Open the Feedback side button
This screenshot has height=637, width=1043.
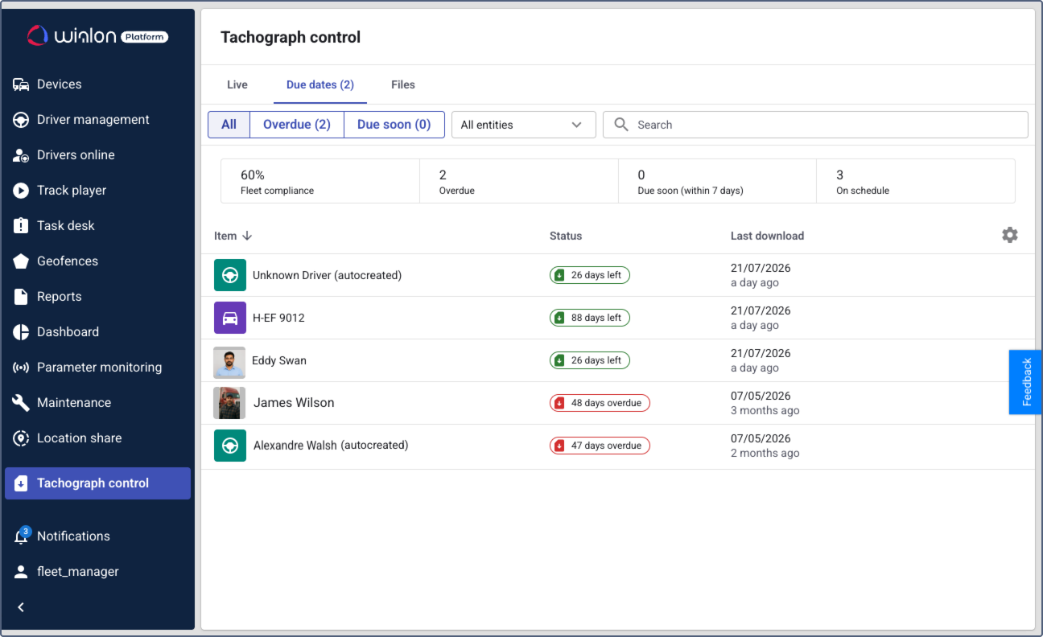1025,382
